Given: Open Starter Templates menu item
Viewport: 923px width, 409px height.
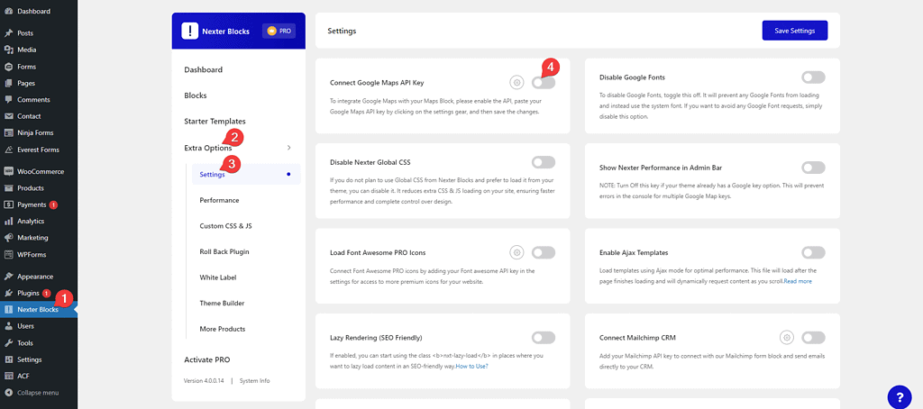Looking at the screenshot, I should (x=215, y=122).
